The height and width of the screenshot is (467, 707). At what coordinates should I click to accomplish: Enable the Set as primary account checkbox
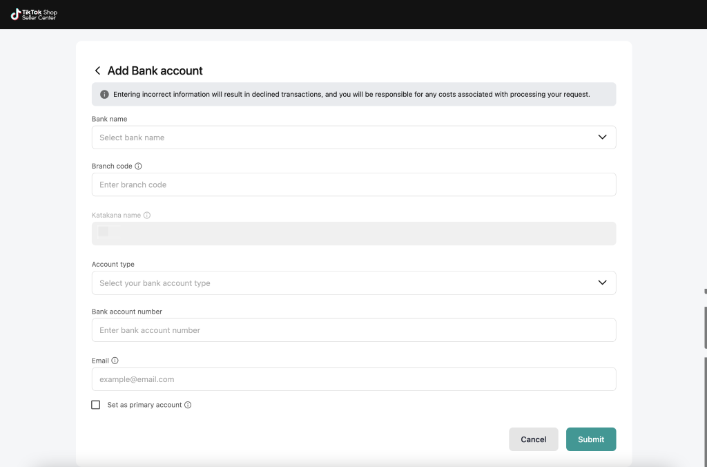[x=96, y=405]
